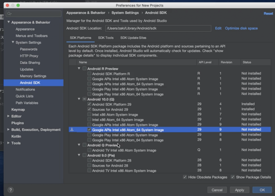
Task: Uncheck Sources for Android 29
Action: [89, 109]
